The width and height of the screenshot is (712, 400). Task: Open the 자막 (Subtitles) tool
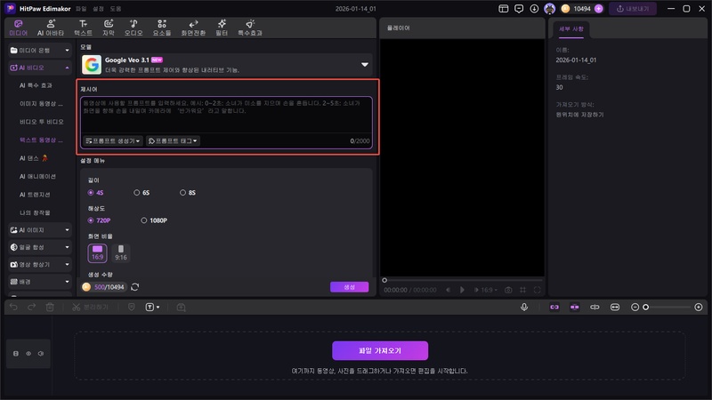click(109, 28)
